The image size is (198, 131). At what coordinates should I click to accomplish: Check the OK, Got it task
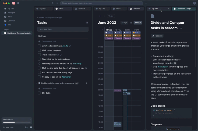(x=39, y=93)
